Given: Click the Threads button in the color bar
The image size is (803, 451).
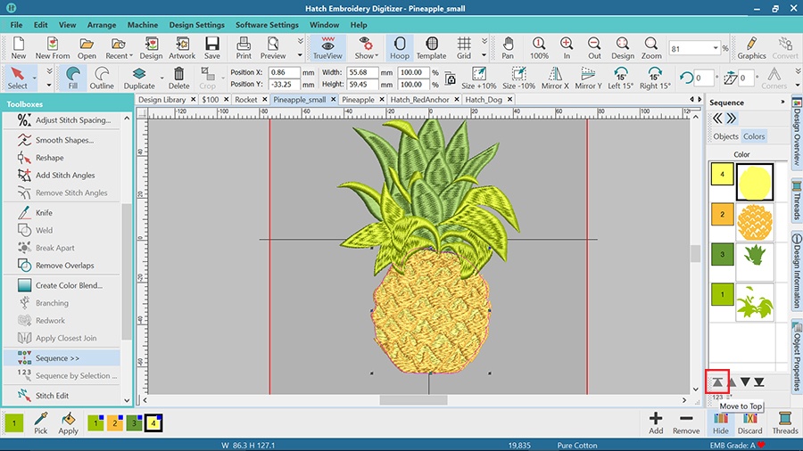Looking at the screenshot, I should click(x=784, y=422).
